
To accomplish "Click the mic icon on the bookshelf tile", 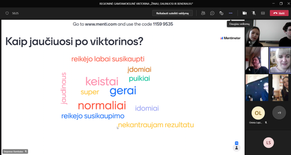I will [273, 97].
